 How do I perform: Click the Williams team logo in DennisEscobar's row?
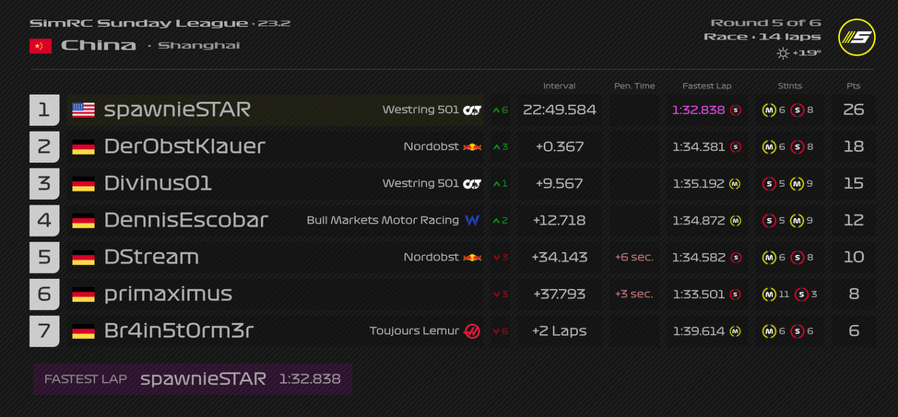[x=472, y=221]
